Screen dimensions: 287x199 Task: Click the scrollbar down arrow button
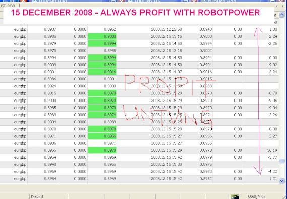(x=282, y=181)
